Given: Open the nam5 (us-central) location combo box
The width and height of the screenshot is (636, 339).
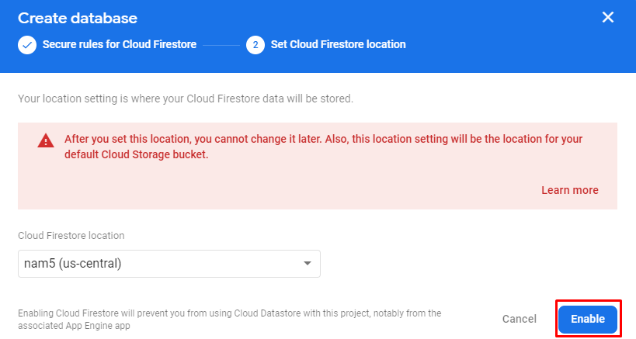Looking at the screenshot, I should pos(169,264).
